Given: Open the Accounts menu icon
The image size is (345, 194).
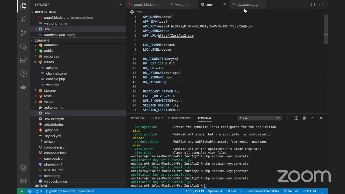Looking at the screenshot, I should (23, 168).
